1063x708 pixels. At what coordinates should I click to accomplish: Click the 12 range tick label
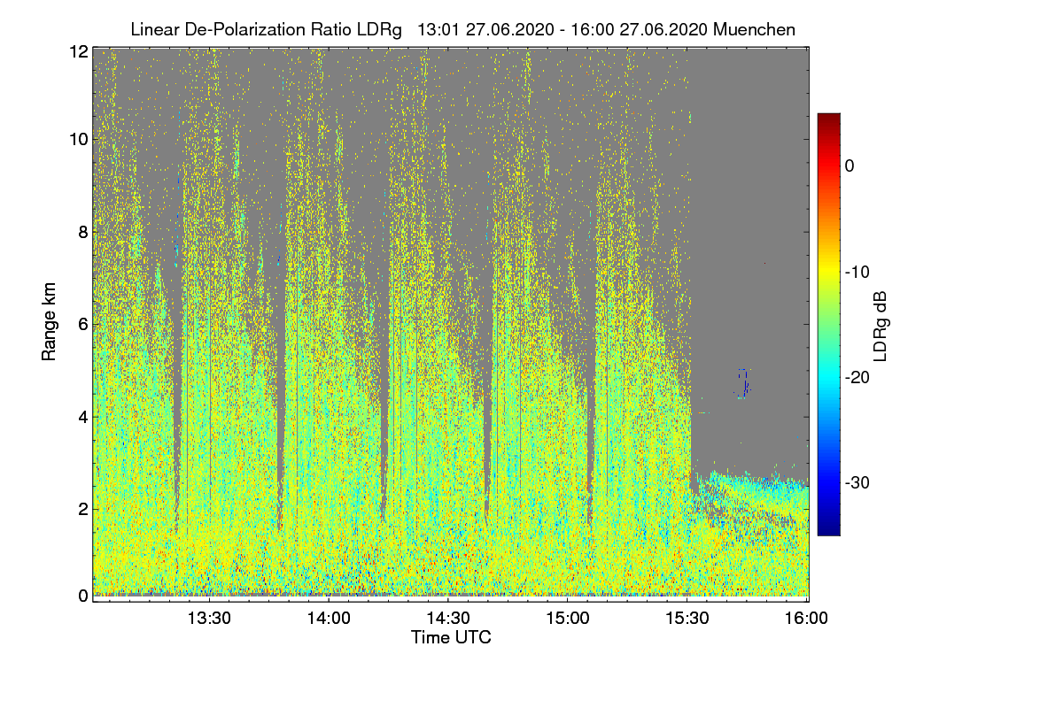pyautogui.click(x=79, y=52)
